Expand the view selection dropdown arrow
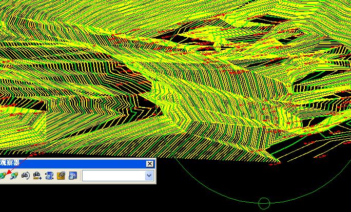The image size is (351, 212). [x=149, y=176]
